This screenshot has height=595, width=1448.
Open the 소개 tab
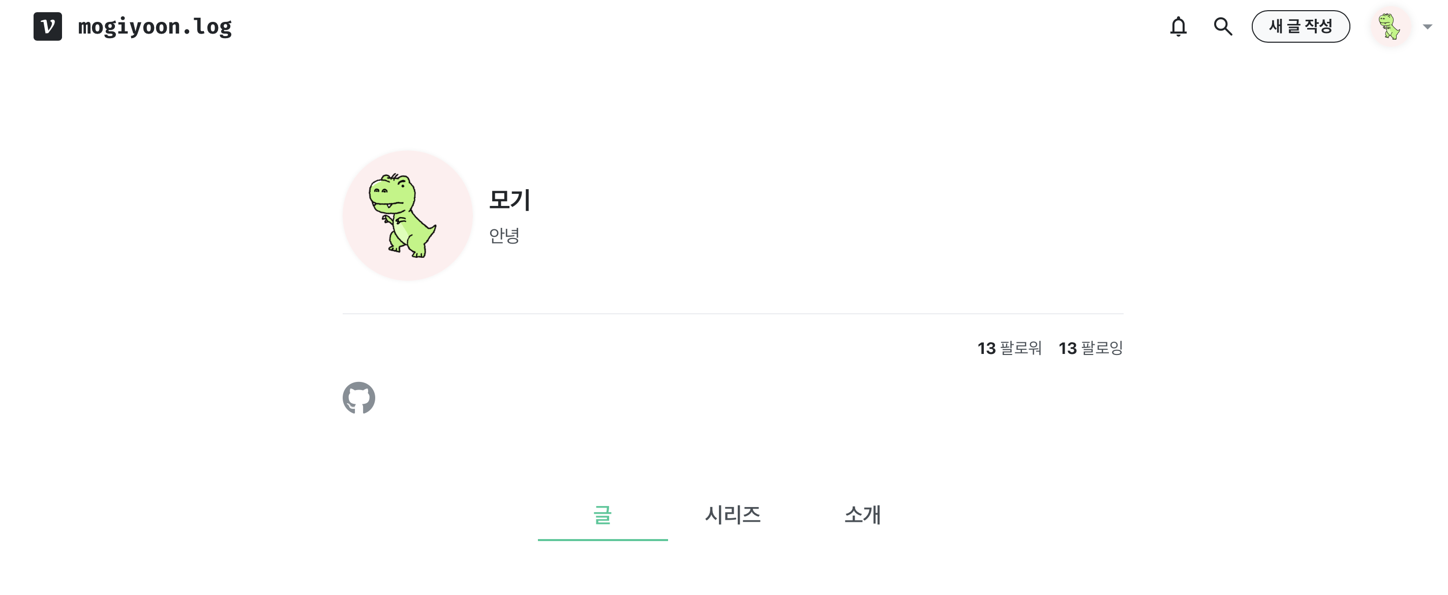tap(862, 515)
